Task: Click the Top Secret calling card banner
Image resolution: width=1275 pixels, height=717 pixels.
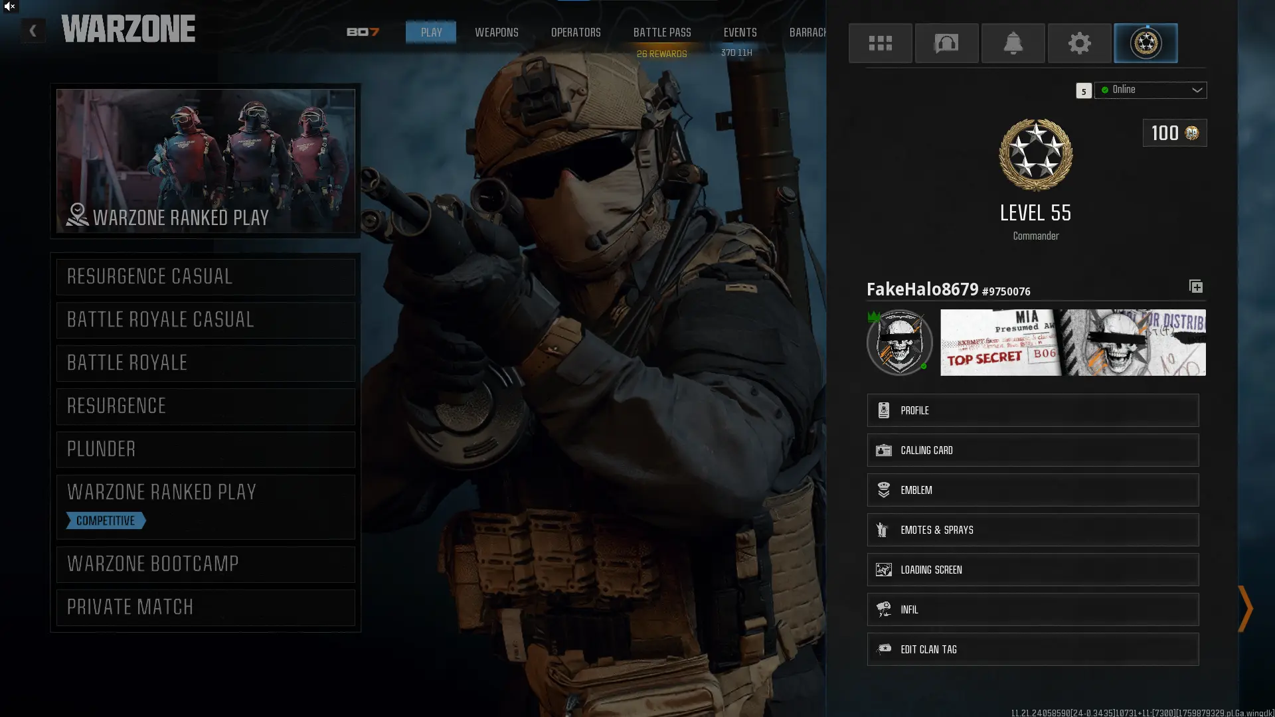Action: click(1072, 343)
